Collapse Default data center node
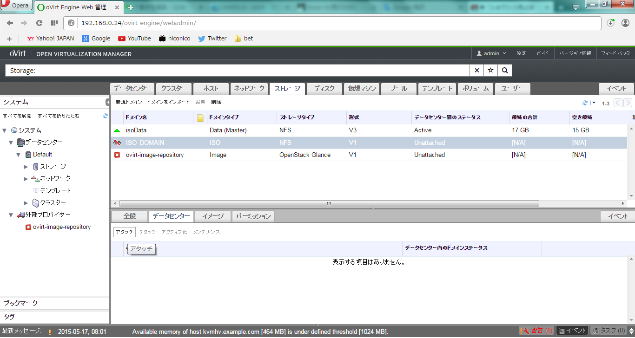Viewport: 635px width, 338px height. tap(19, 155)
